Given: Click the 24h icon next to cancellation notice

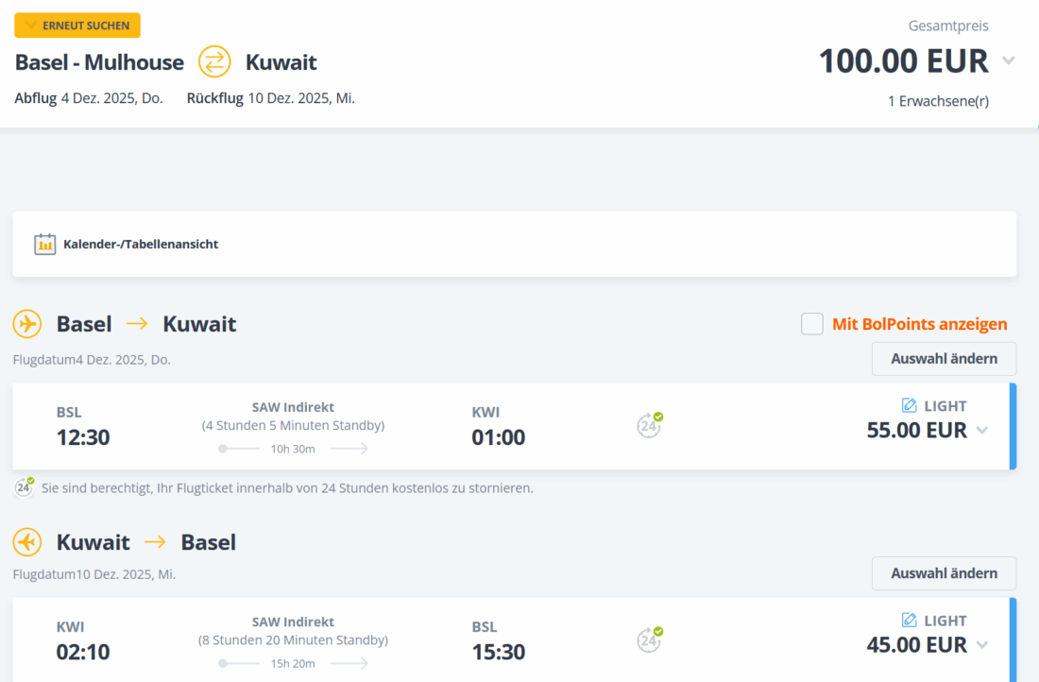Looking at the screenshot, I should pyautogui.click(x=25, y=488).
